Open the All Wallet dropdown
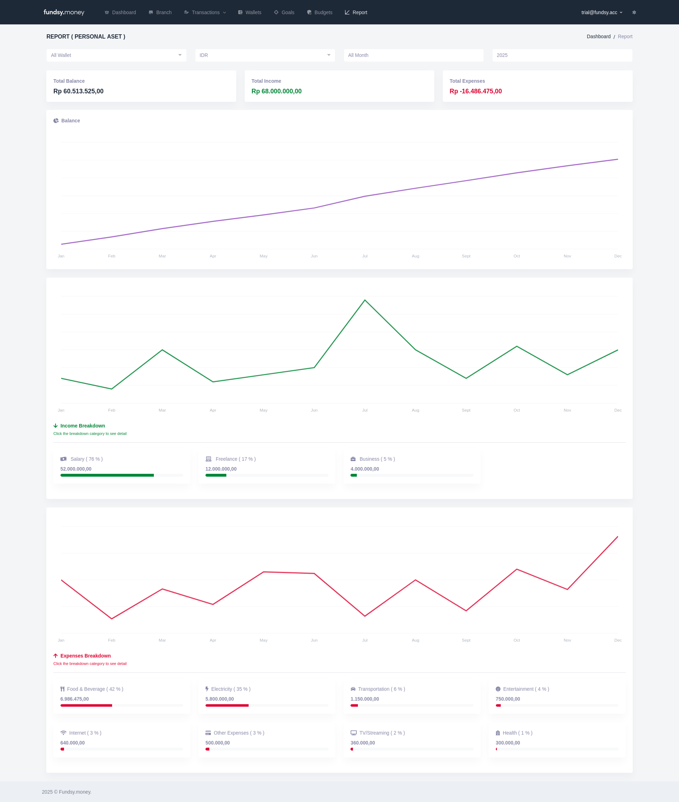The height and width of the screenshot is (802, 679). [116, 55]
